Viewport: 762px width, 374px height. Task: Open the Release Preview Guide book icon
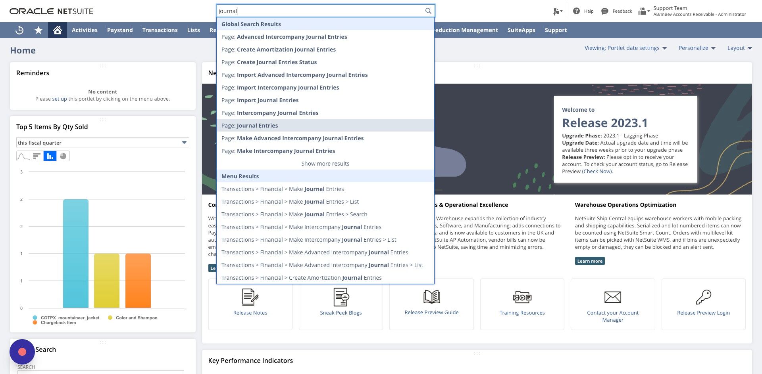[431, 297]
